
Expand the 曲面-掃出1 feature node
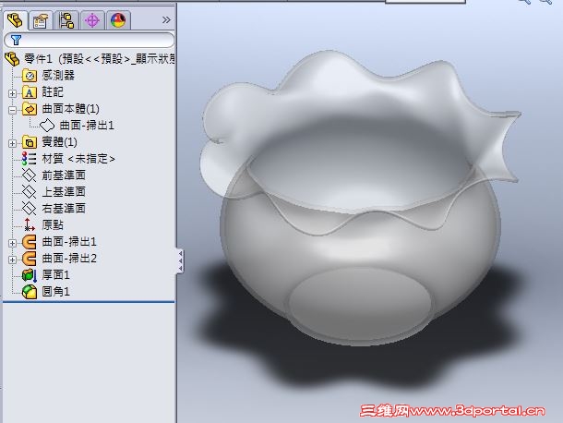coord(12,243)
